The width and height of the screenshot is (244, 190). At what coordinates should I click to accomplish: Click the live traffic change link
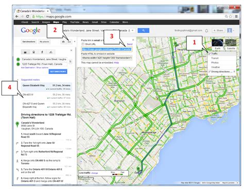click(95, 173)
